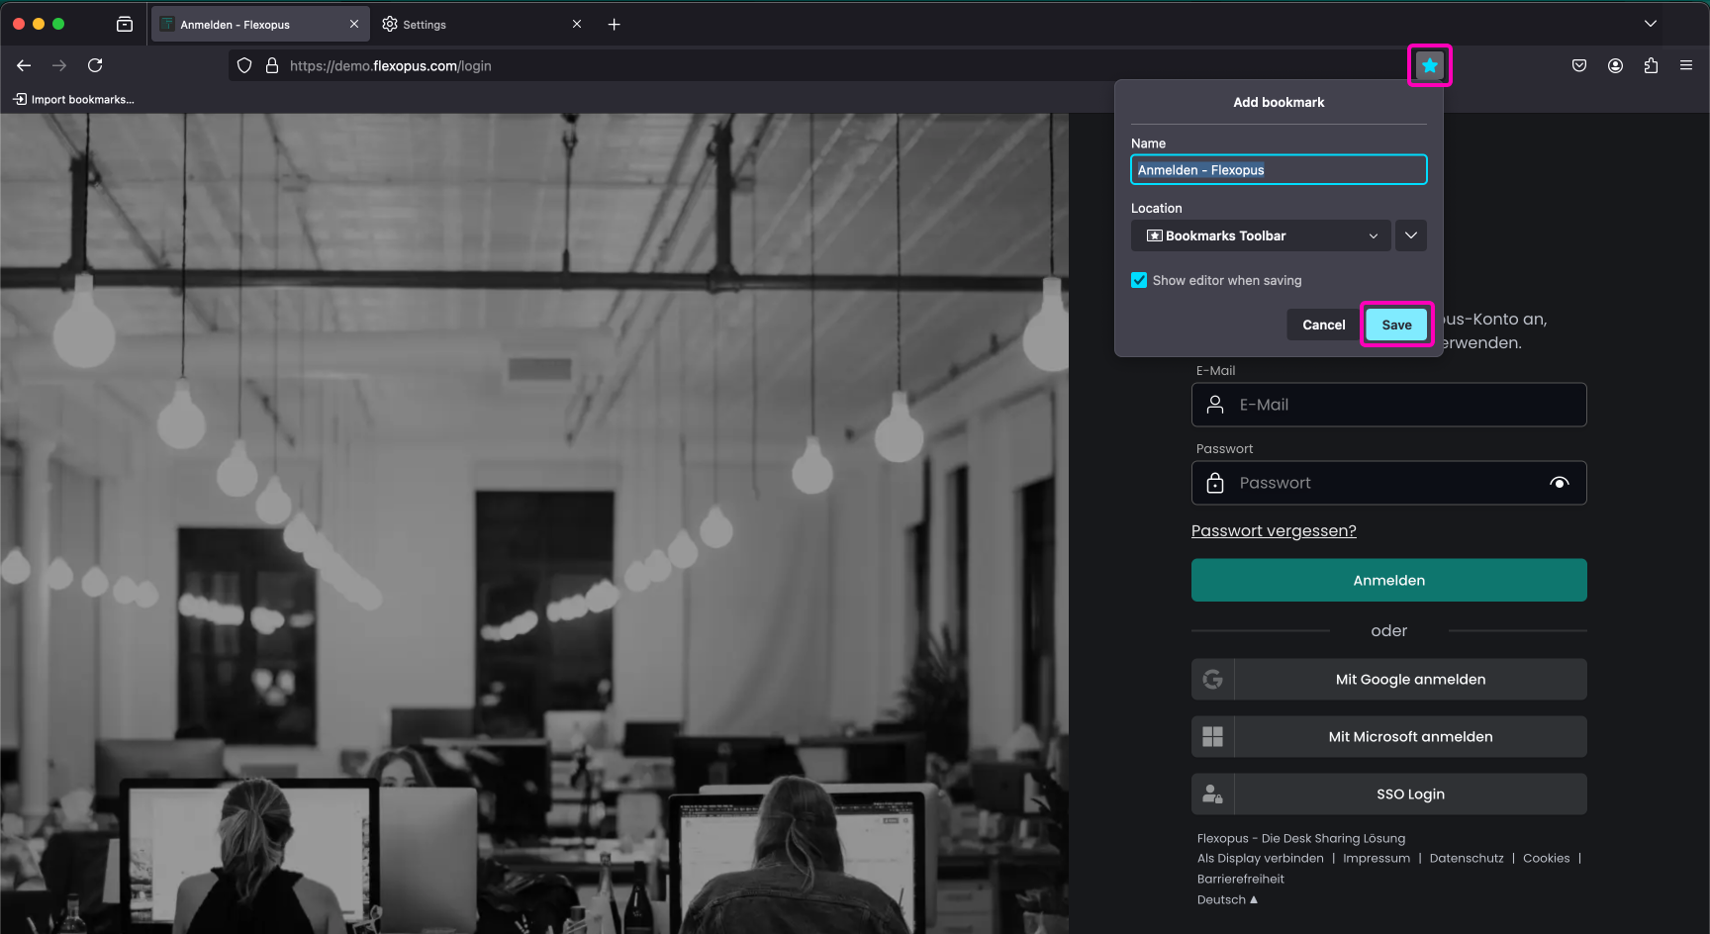This screenshot has width=1710, height=934.
Task: Open the Firefox account icon
Action: pyautogui.click(x=1615, y=65)
